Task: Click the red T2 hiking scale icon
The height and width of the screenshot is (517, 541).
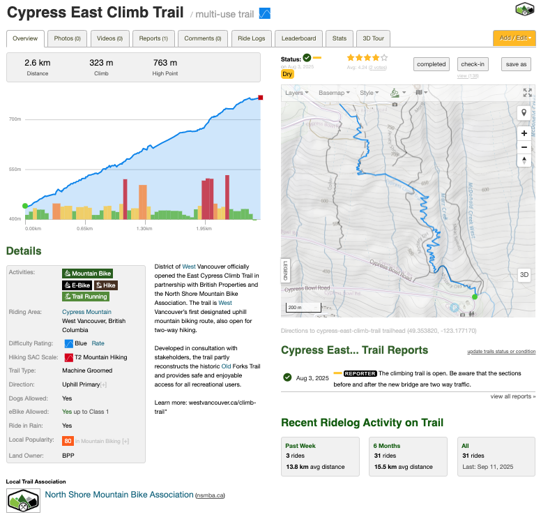Action: pyautogui.click(x=68, y=357)
